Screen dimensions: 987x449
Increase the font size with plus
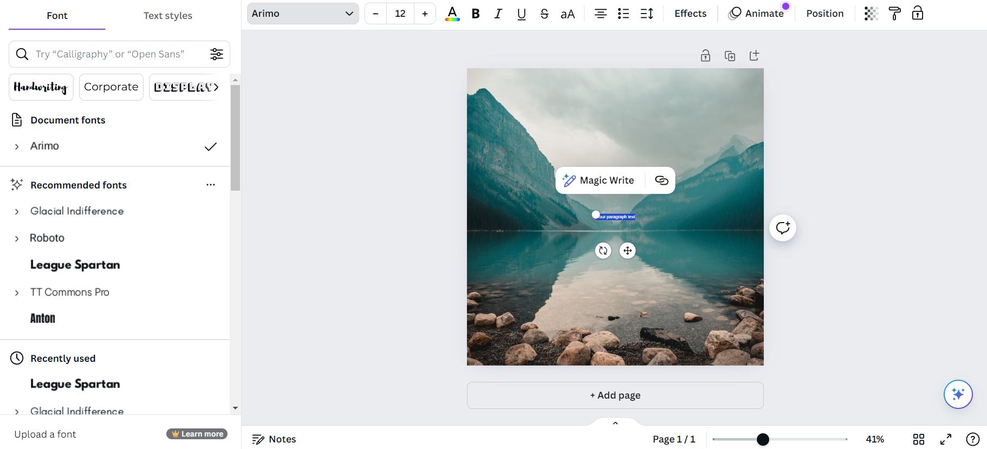(425, 14)
